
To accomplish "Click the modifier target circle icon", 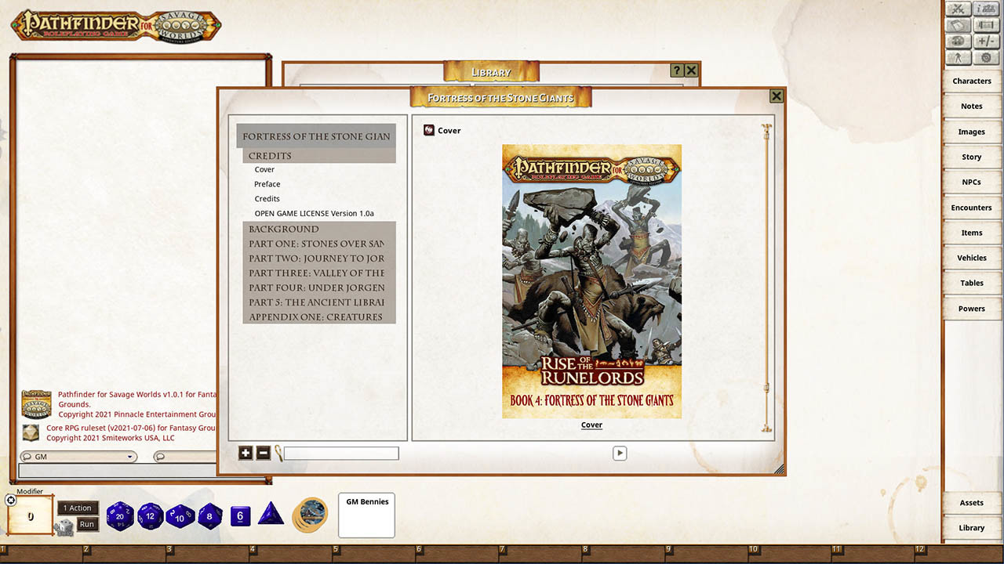I will [x=11, y=500].
